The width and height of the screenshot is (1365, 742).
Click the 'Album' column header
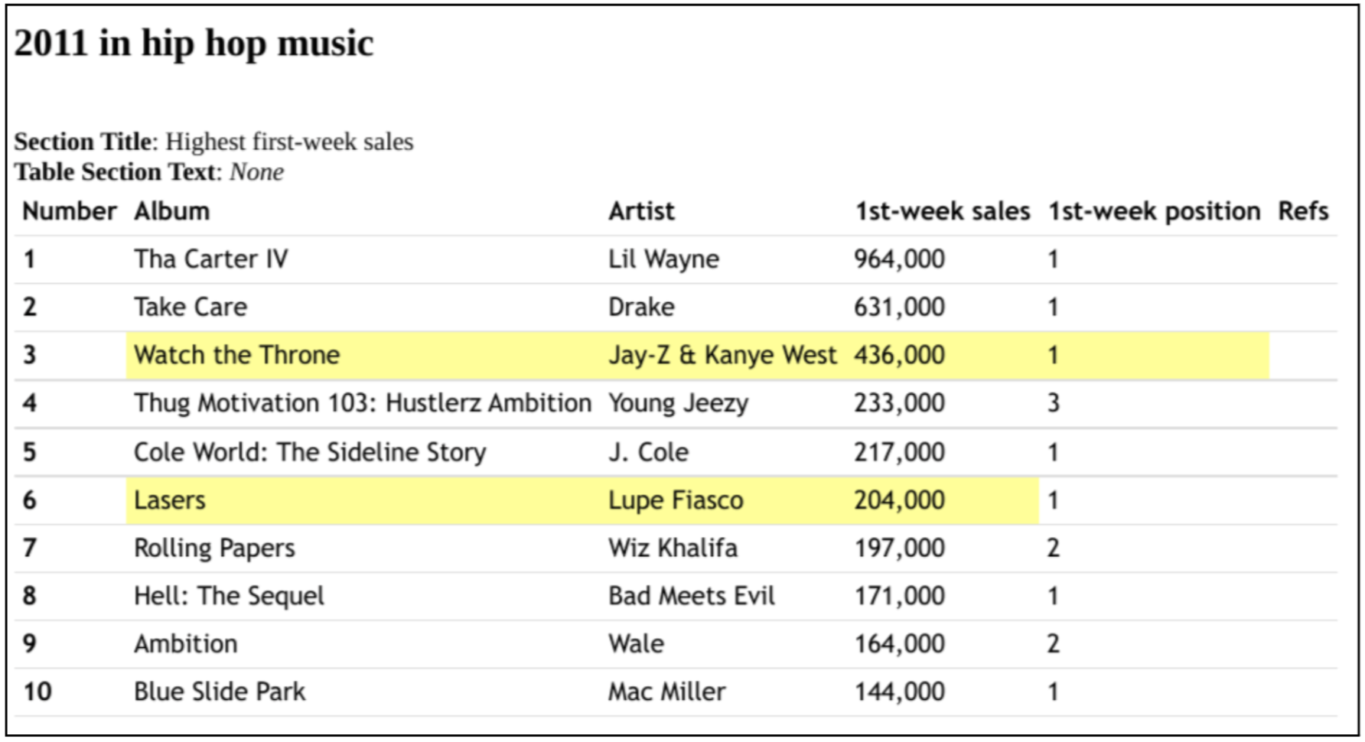click(171, 211)
